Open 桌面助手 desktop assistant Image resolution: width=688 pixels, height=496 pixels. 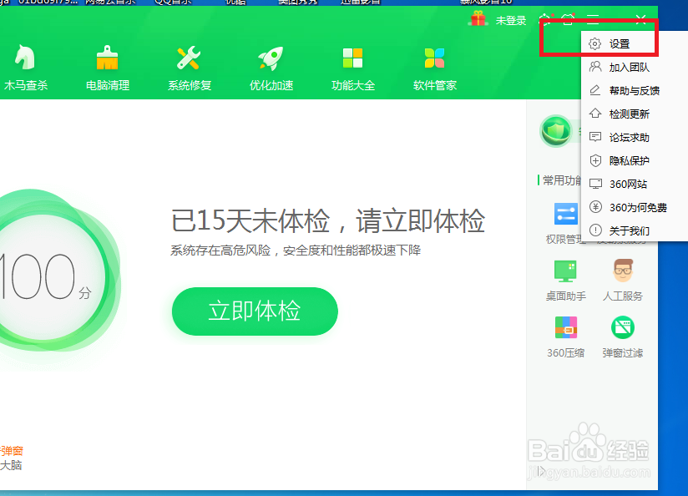[565, 280]
